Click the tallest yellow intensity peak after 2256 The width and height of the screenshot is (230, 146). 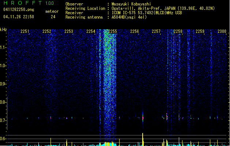[x=143, y=139]
